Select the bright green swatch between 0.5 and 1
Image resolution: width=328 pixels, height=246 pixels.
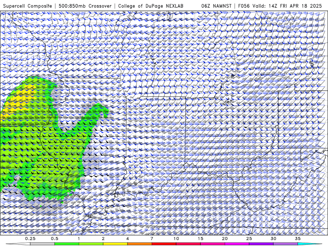pos(67,244)
